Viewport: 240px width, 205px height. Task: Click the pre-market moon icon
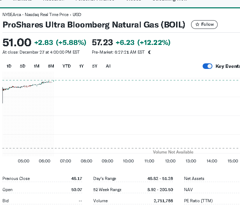point(150,52)
